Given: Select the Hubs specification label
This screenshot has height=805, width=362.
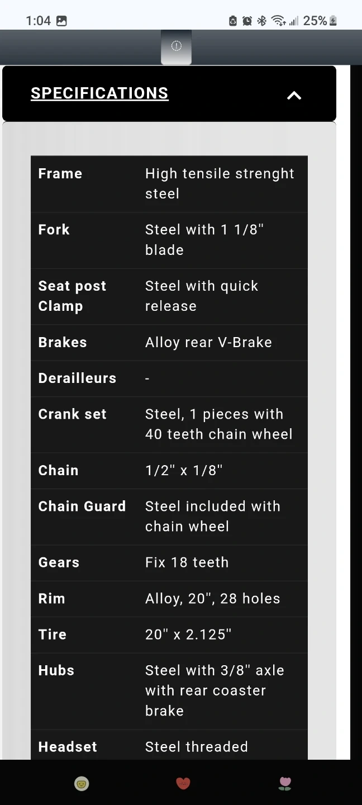Looking at the screenshot, I should point(56,670).
